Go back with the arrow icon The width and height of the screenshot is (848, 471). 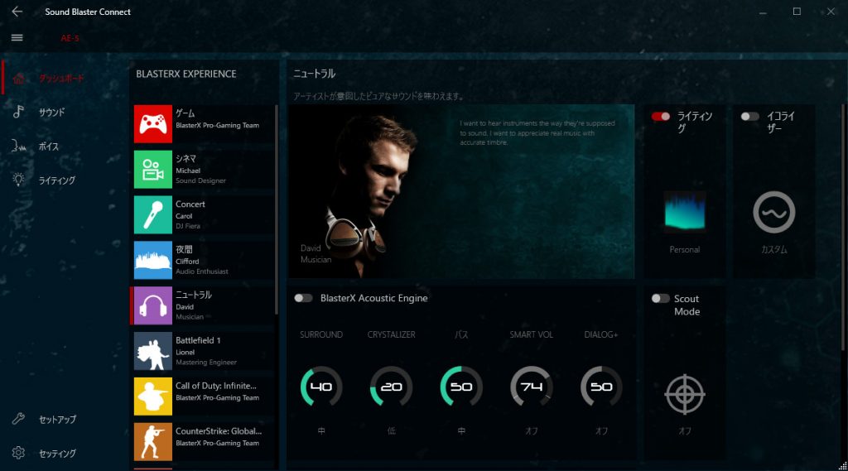coord(17,12)
